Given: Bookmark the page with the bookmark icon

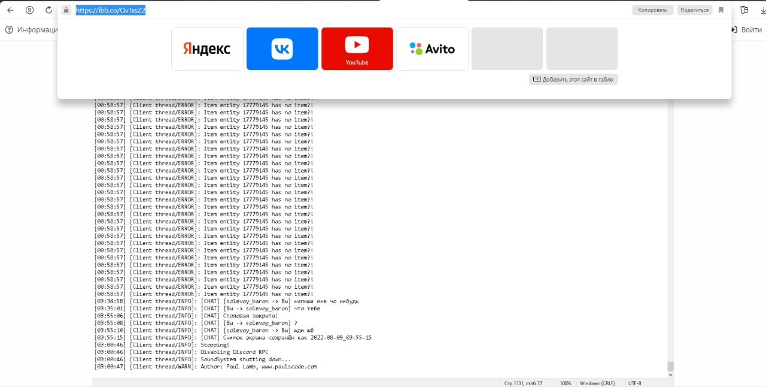Looking at the screenshot, I should [721, 10].
